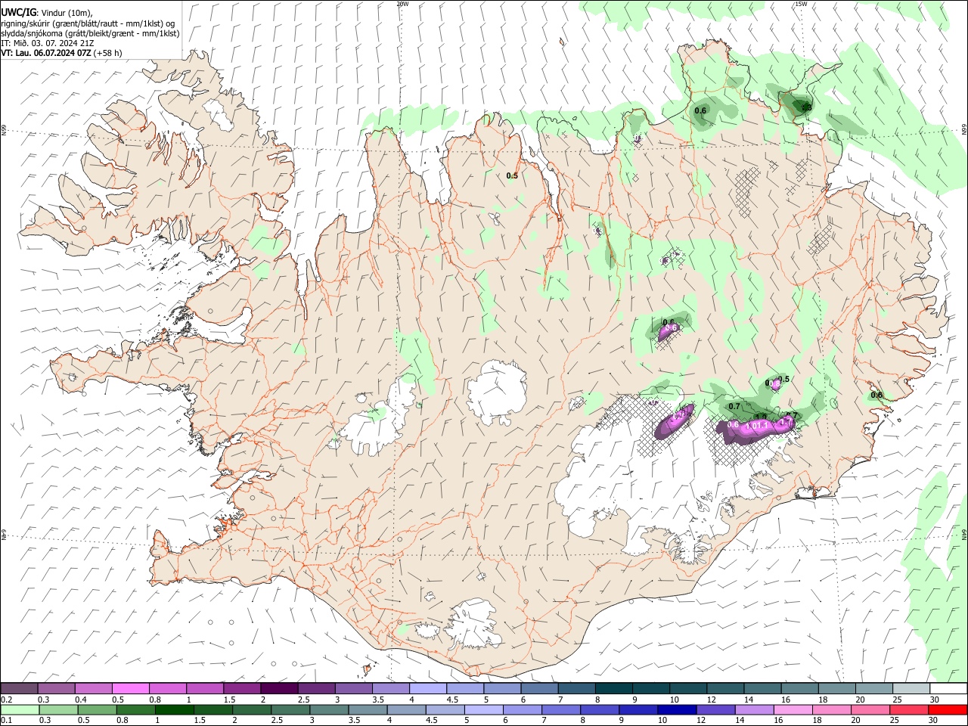Select the crimson 25 swatch in rain legend
The width and height of the screenshot is (968, 726).
click(910, 710)
